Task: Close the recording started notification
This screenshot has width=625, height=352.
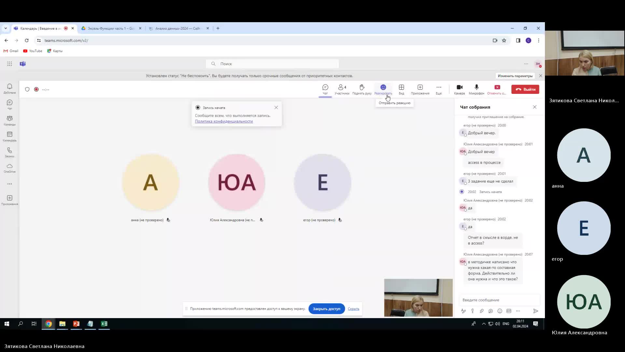Action: point(276,108)
